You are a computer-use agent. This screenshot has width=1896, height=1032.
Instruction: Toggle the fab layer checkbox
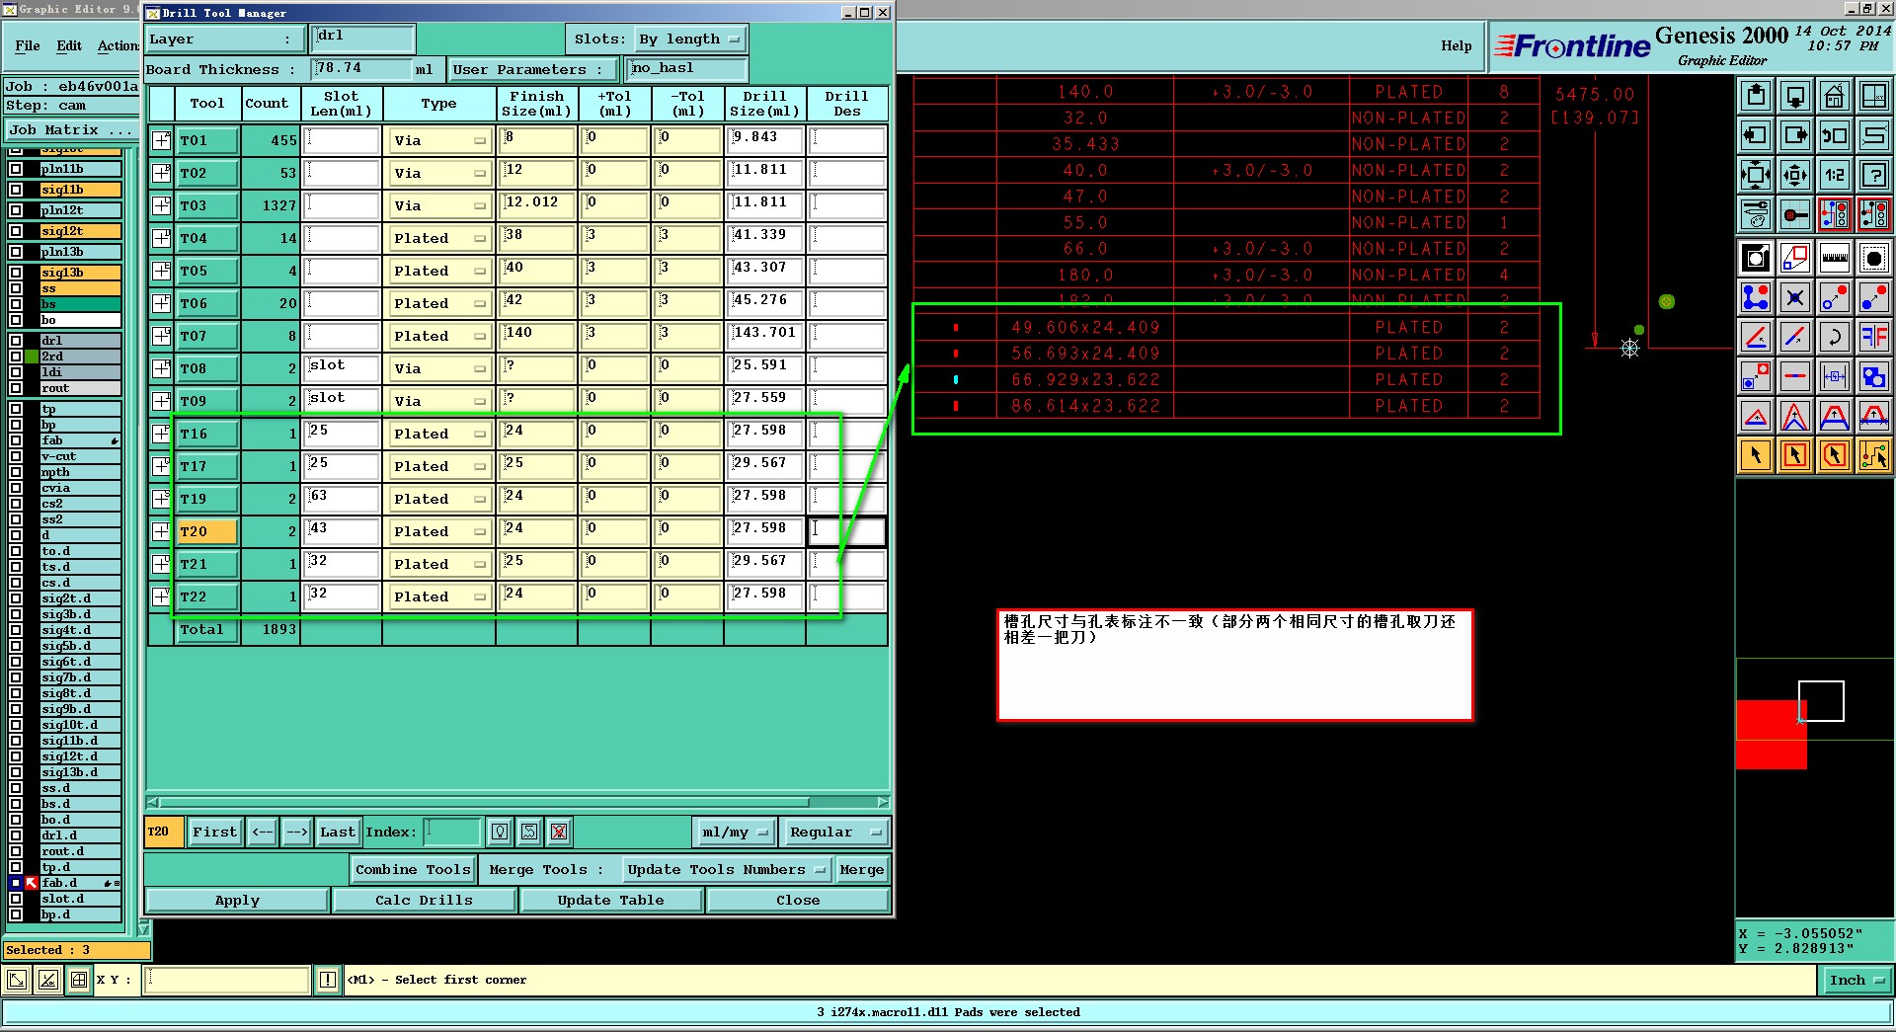[16, 440]
